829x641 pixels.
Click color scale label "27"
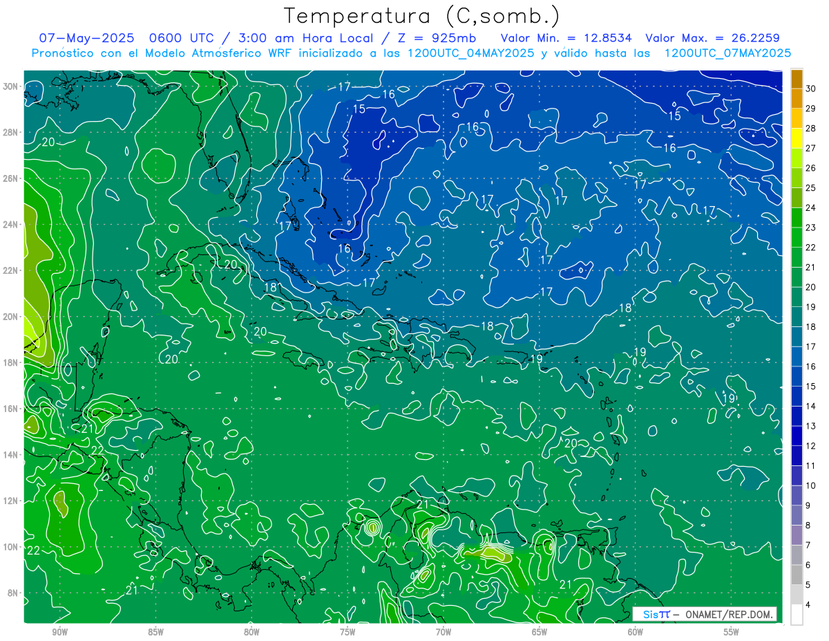tap(810, 148)
